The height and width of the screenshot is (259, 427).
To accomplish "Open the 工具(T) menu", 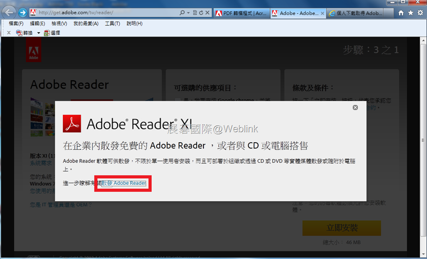I will (113, 24).
